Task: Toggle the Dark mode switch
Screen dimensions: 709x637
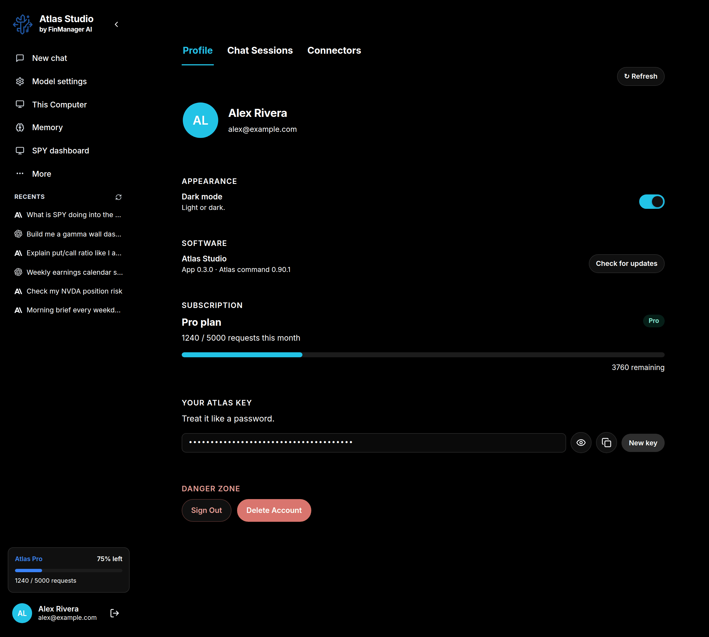Action: (652, 202)
